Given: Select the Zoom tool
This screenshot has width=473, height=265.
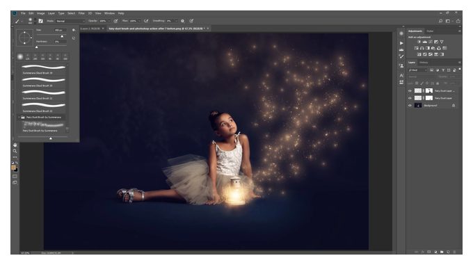Looking at the screenshot, I should 15,151.
